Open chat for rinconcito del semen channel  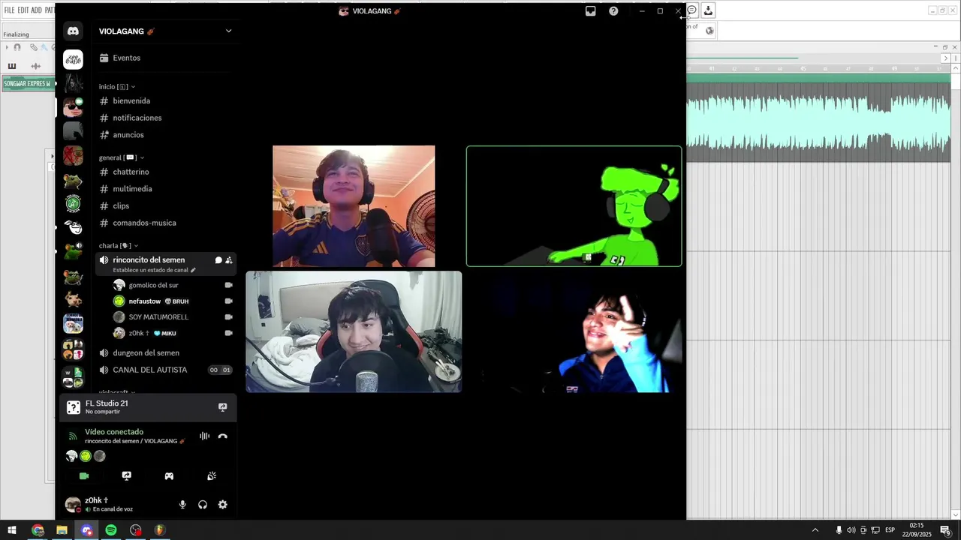pyautogui.click(x=218, y=260)
